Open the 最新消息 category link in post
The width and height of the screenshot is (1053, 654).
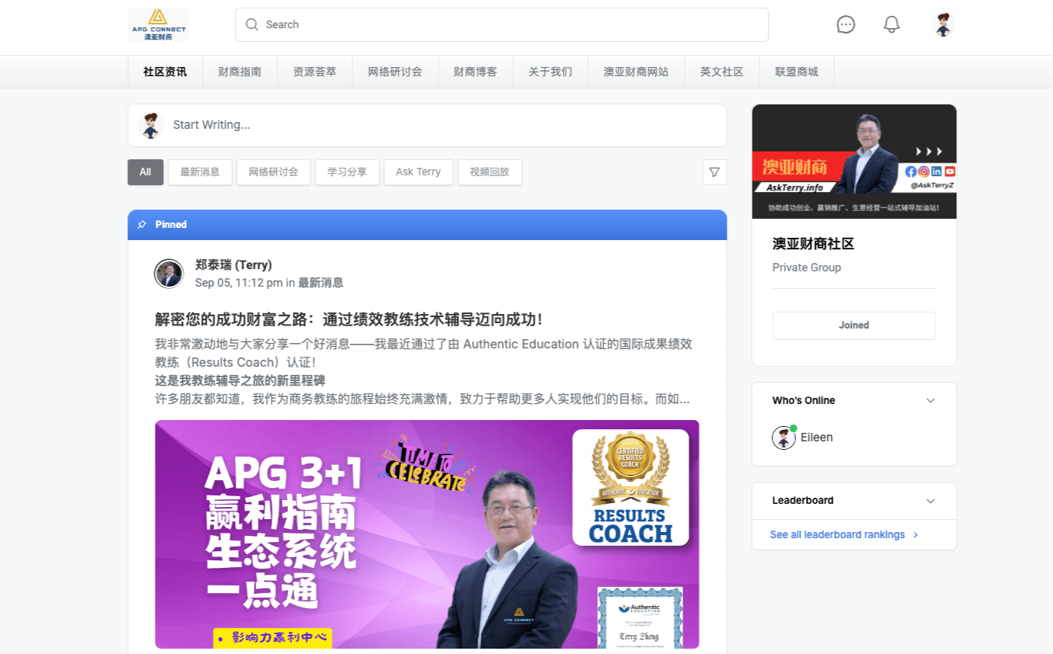tap(321, 283)
